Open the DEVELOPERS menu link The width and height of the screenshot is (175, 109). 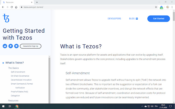pos(114,19)
